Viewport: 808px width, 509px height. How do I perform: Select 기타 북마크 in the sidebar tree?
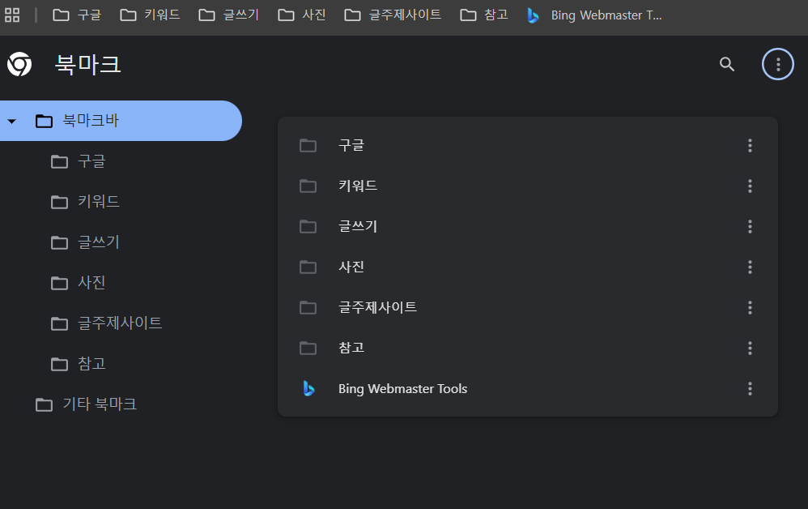point(86,404)
